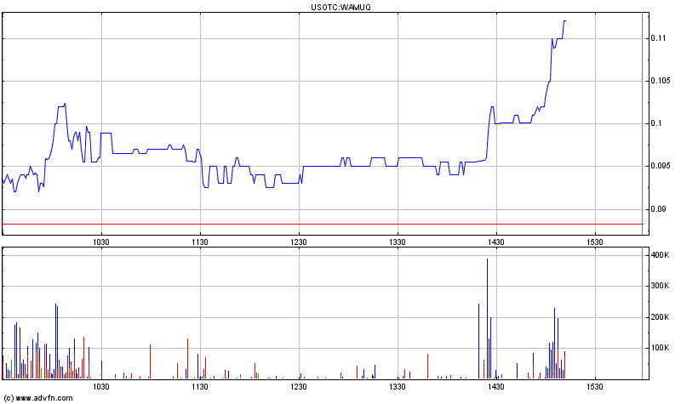Click the 200K volume axis label
The height and width of the screenshot is (404, 681).
click(661, 317)
